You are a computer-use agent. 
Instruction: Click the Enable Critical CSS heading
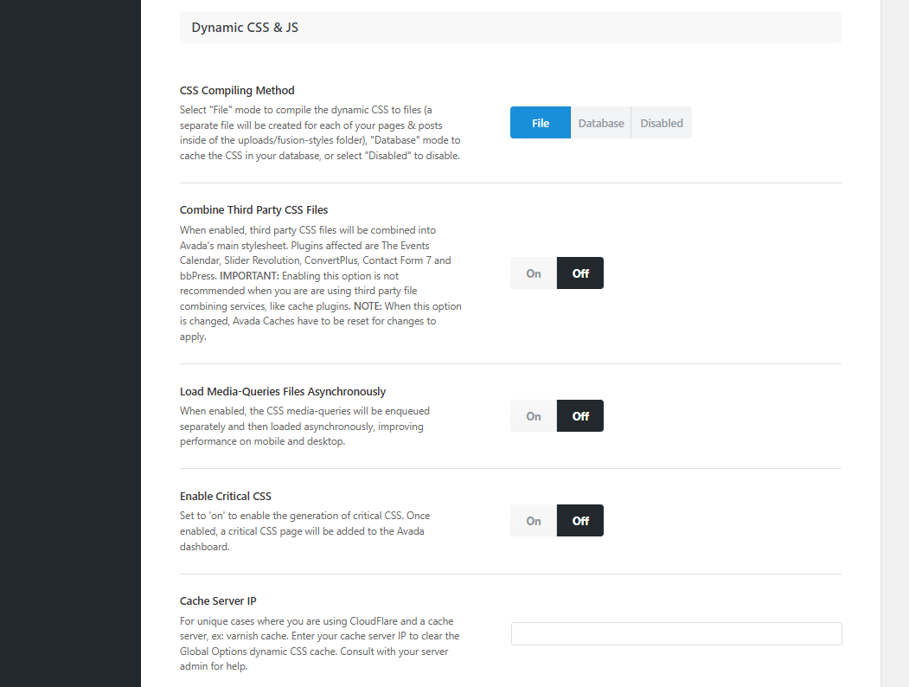click(226, 496)
